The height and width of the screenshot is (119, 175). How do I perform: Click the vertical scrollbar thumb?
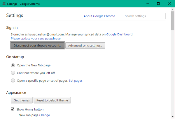click(173, 21)
